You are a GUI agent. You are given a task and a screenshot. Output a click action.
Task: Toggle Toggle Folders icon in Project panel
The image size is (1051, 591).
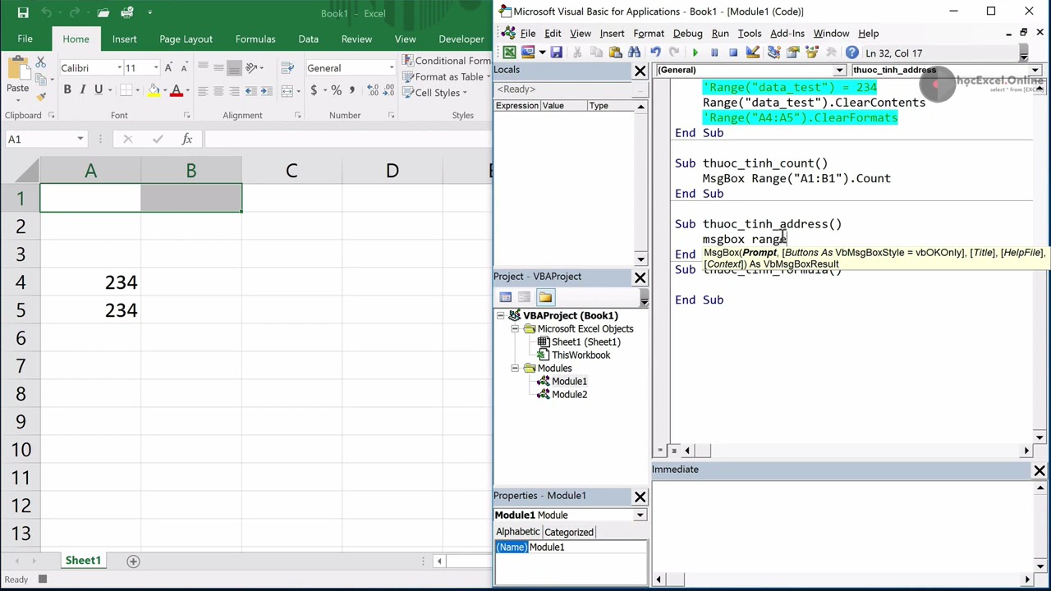coord(545,297)
